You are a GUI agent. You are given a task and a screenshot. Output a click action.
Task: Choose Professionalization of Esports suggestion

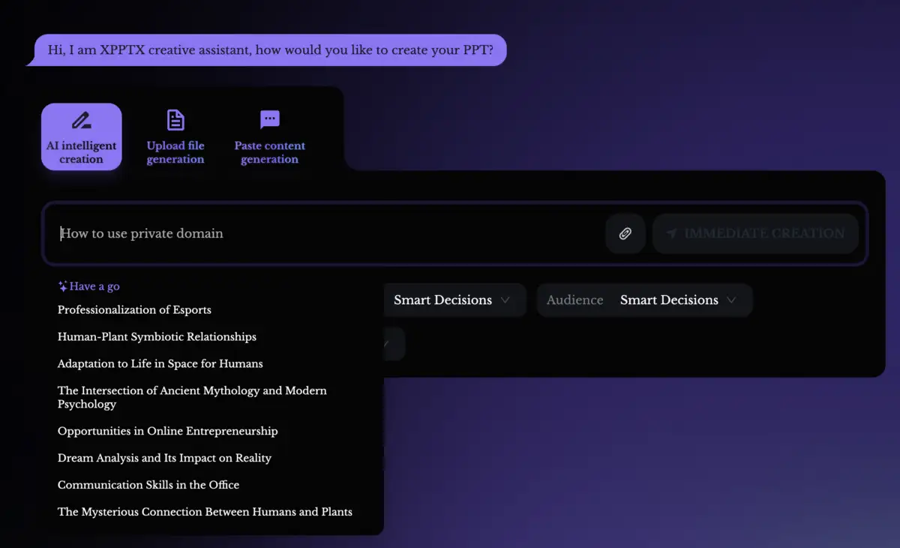point(134,310)
